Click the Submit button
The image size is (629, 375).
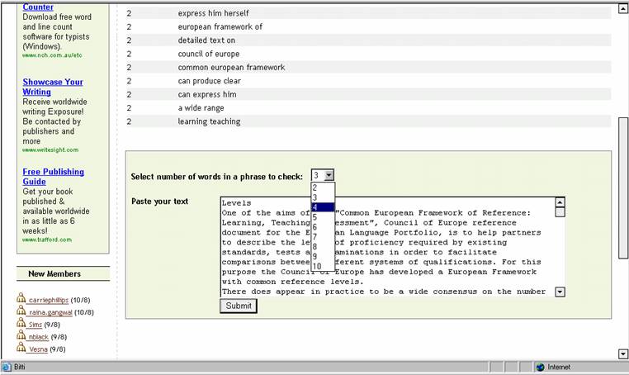coord(239,306)
